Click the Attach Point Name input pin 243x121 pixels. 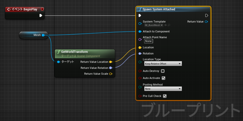click(140, 39)
